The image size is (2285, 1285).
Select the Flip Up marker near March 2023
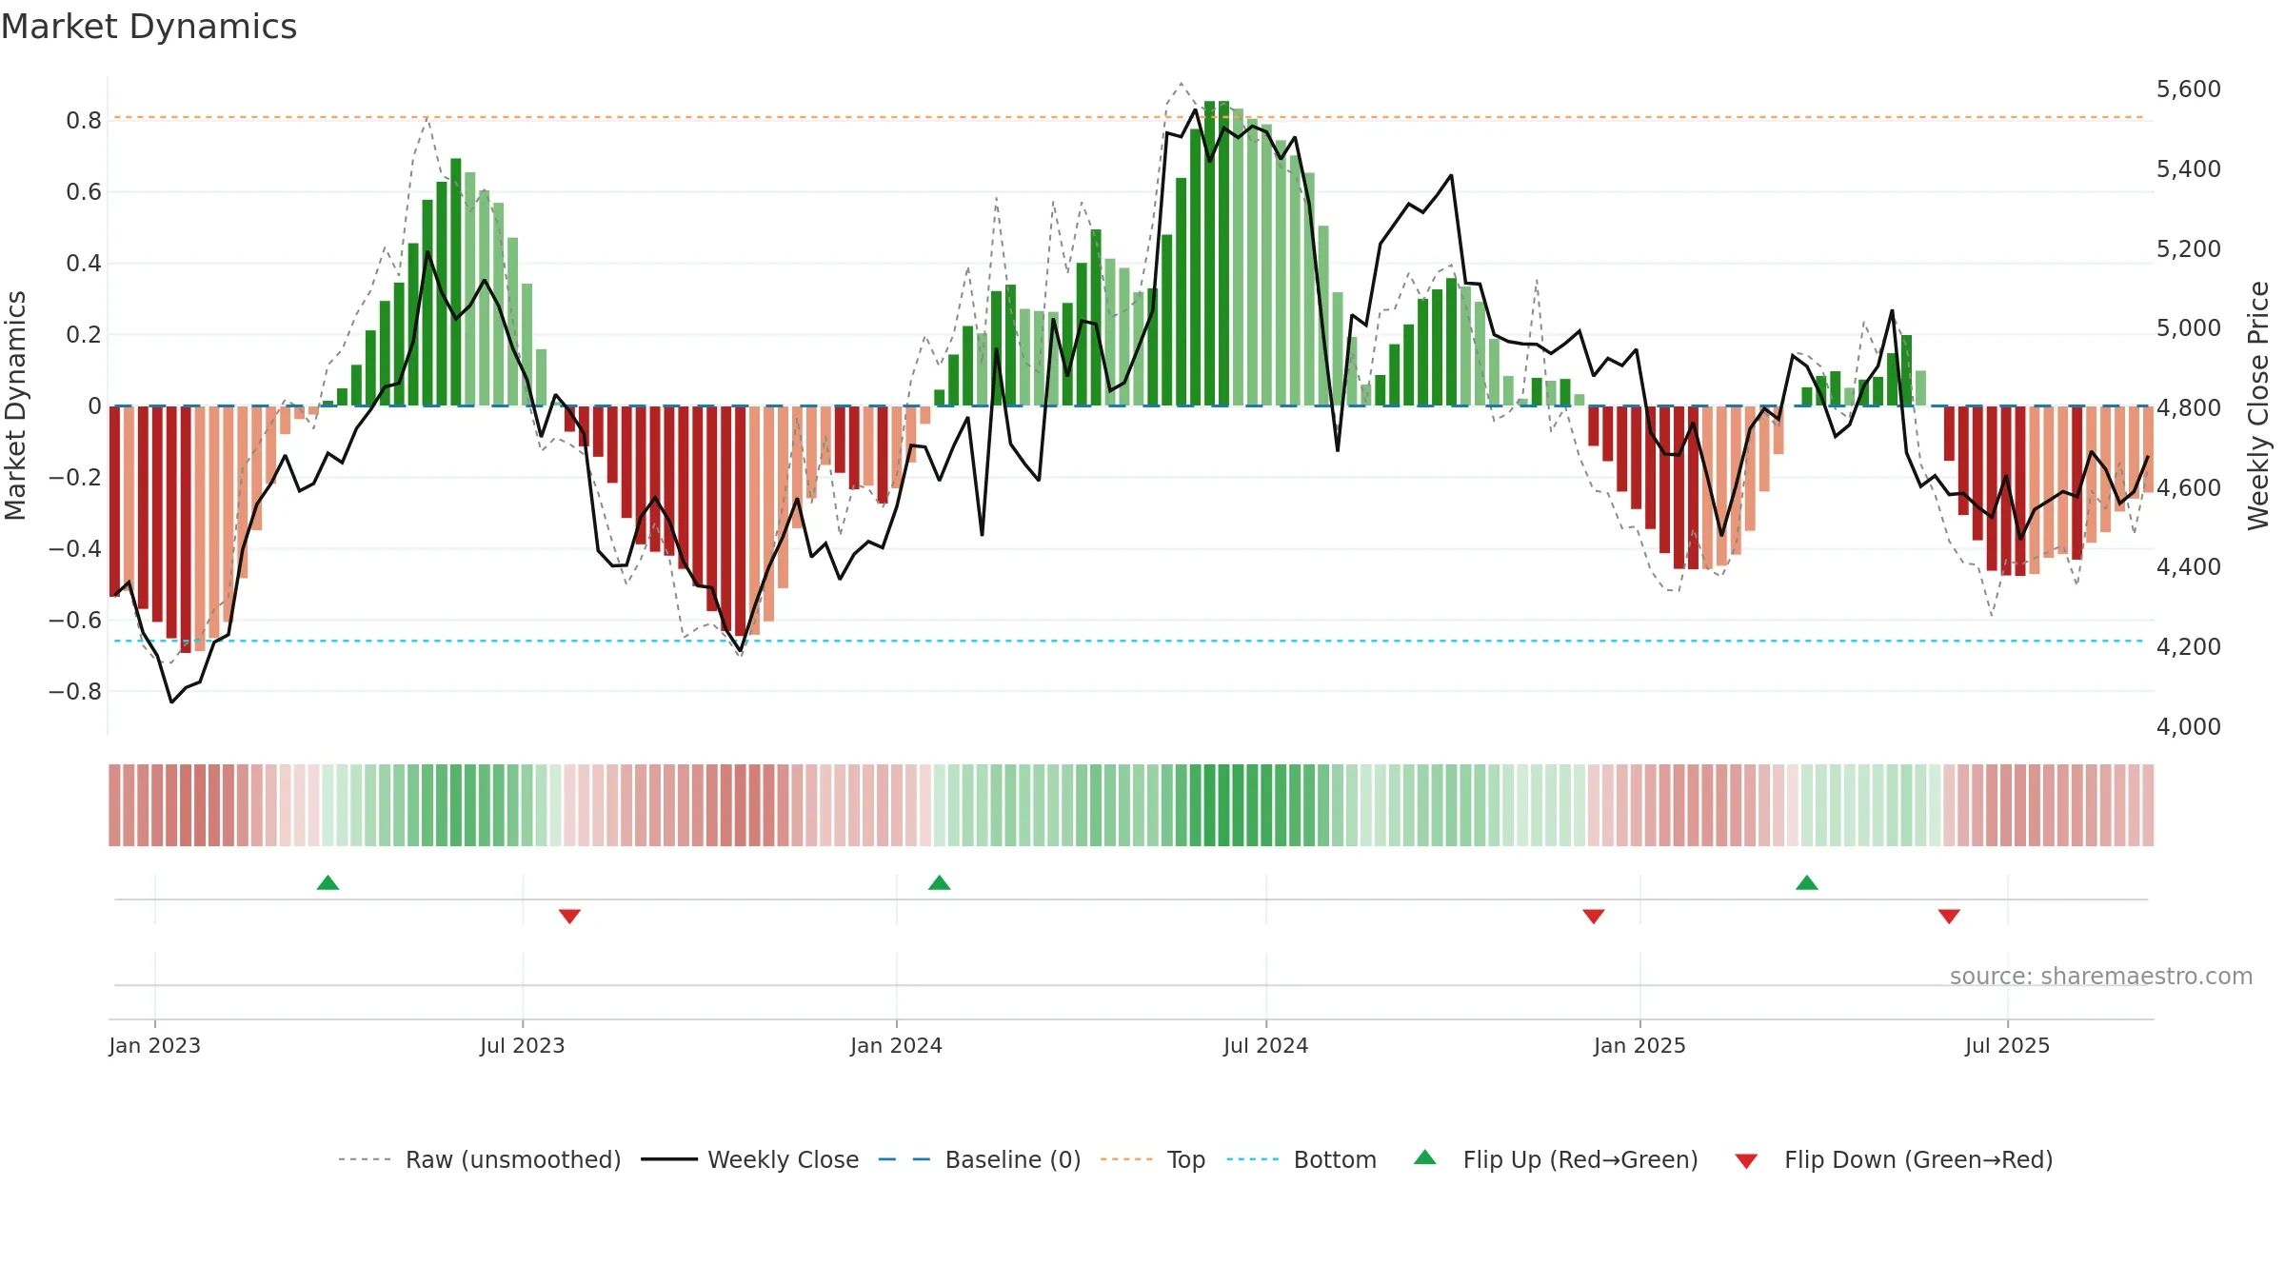[x=328, y=882]
